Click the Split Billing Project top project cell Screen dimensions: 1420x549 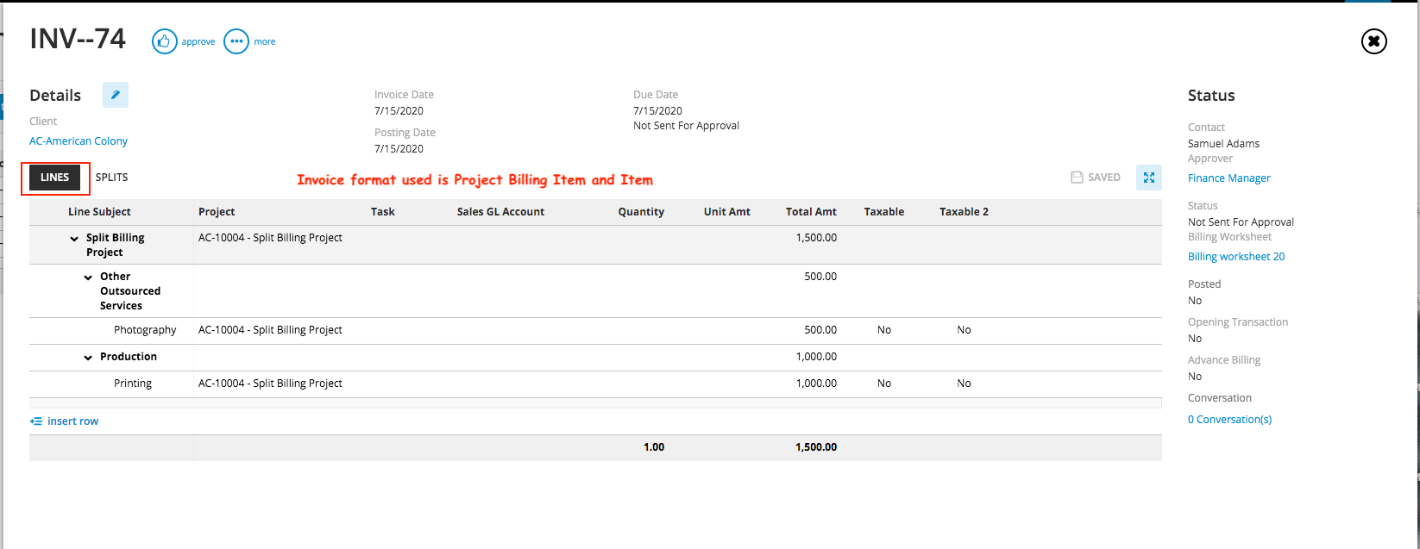270,238
